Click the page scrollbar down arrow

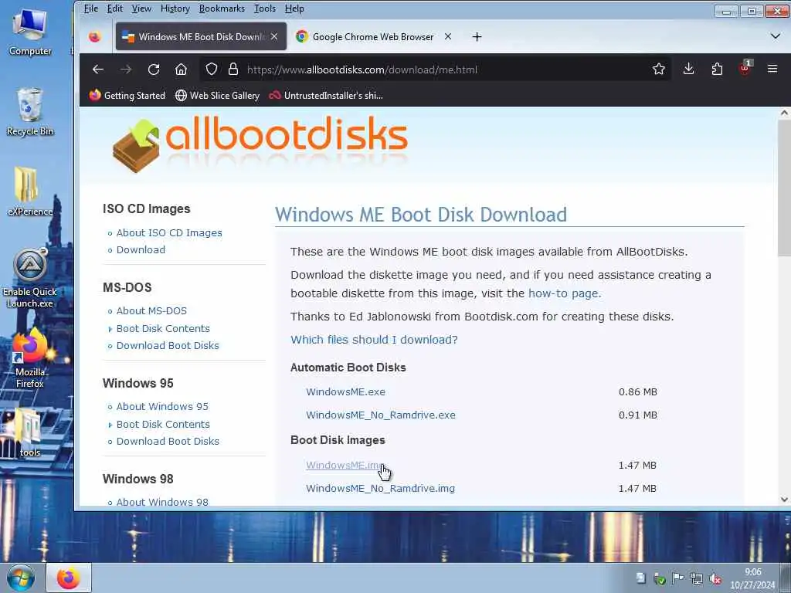[x=784, y=500]
